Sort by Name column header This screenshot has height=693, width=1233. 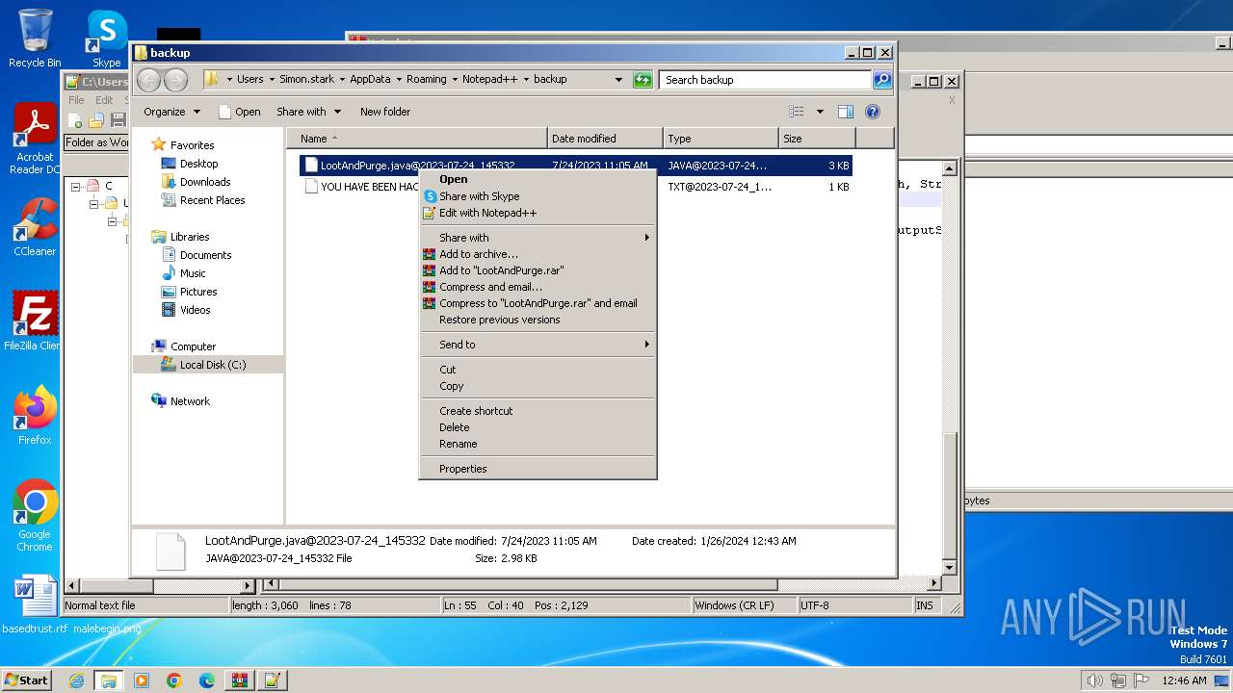417,139
